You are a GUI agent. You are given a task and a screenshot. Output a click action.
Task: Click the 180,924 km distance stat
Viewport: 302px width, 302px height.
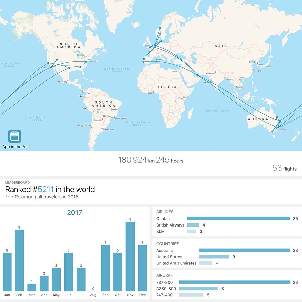pyautogui.click(x=134, y=161)
